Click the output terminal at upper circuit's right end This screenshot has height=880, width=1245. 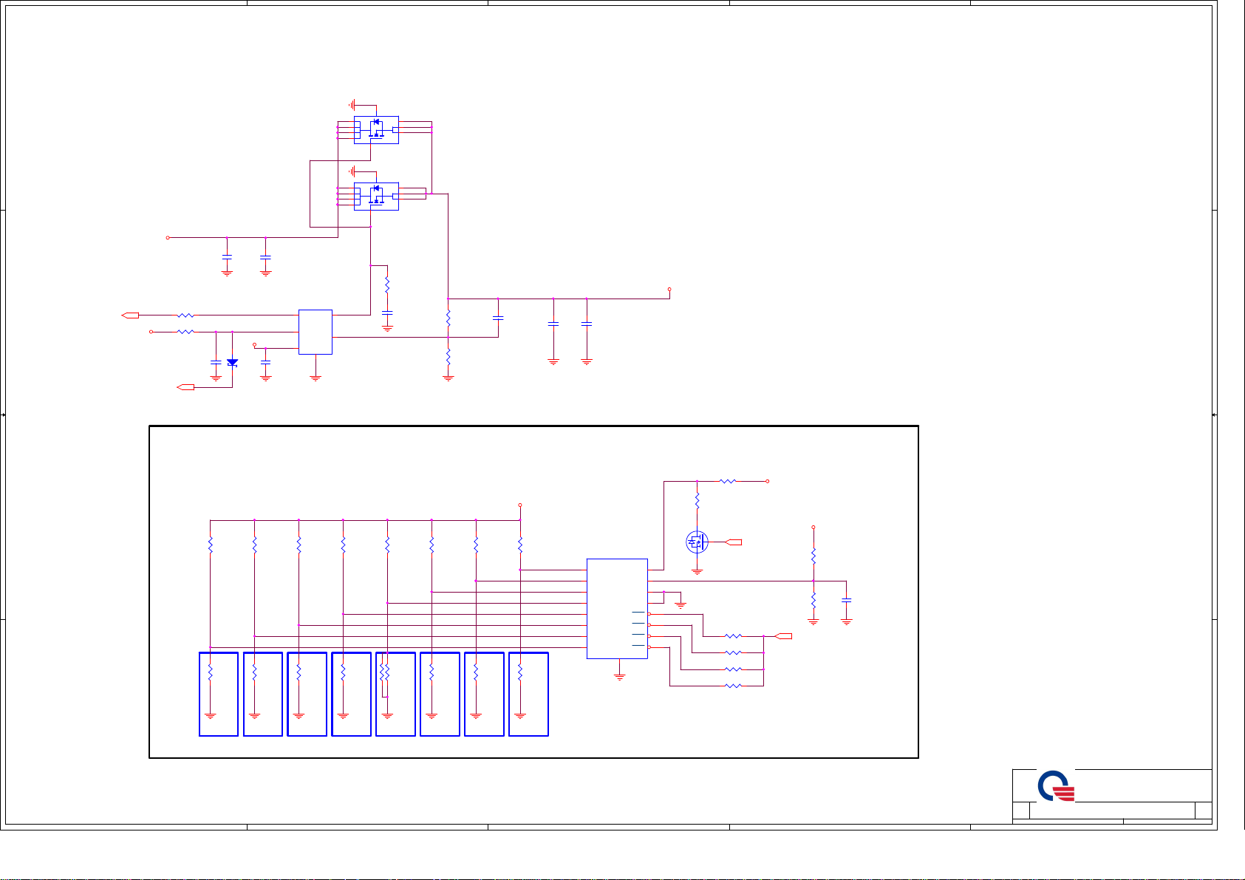(x=669, y=290)
